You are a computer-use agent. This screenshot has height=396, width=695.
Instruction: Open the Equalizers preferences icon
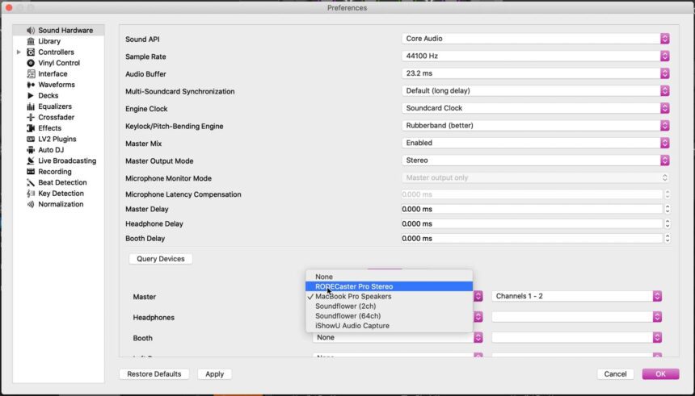pyautogui.click(x=31, y=106)
